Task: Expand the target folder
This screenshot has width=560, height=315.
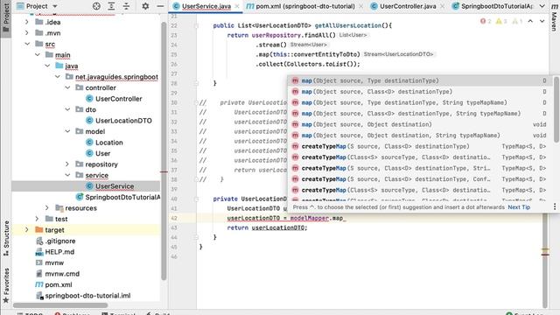Action: pos(27,230)
